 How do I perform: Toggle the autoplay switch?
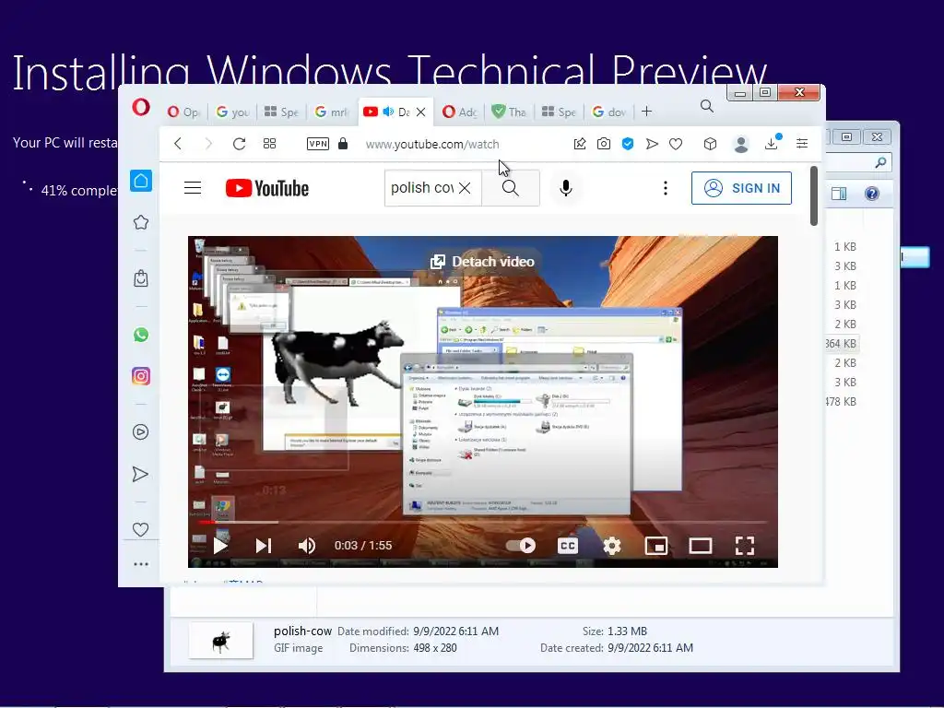[522, 546]
